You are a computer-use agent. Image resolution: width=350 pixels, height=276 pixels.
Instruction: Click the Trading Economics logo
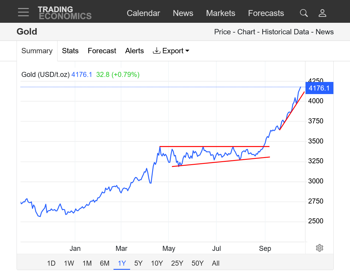(x=64, y=13)
